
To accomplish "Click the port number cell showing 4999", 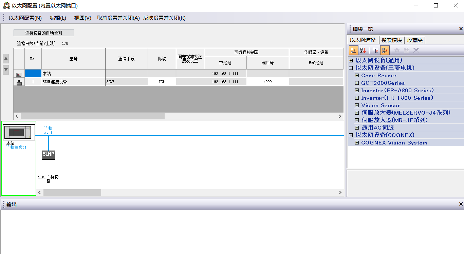I will (267, 82).
